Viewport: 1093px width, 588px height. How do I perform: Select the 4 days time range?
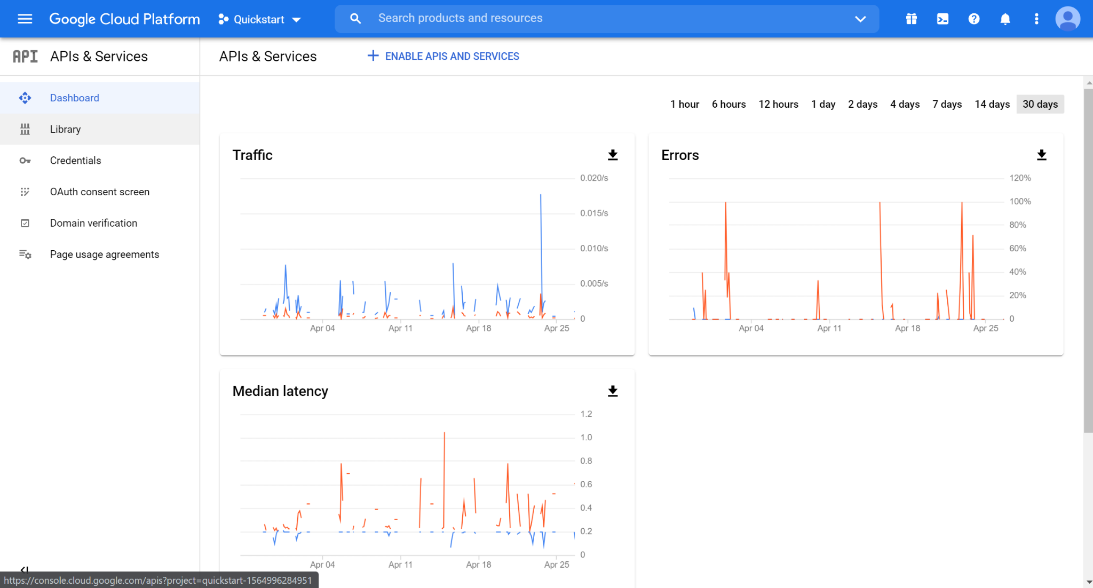click(x=905, y=104)
